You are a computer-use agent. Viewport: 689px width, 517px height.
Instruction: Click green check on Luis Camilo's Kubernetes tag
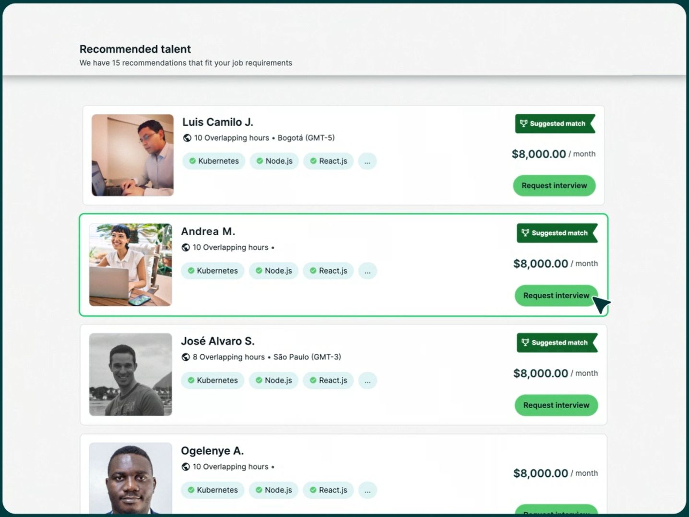point(192,161)
